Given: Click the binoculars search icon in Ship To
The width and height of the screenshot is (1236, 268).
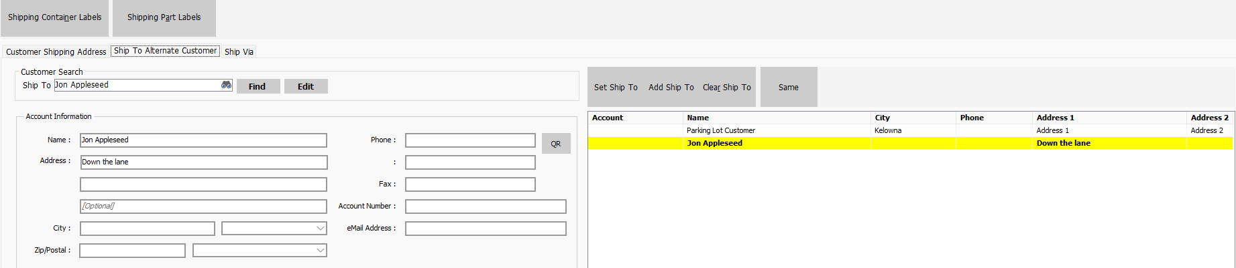Looking at the screenshot, I should (x=226, y=85).
